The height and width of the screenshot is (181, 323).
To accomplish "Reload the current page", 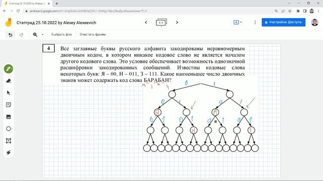I will [18, 11].
